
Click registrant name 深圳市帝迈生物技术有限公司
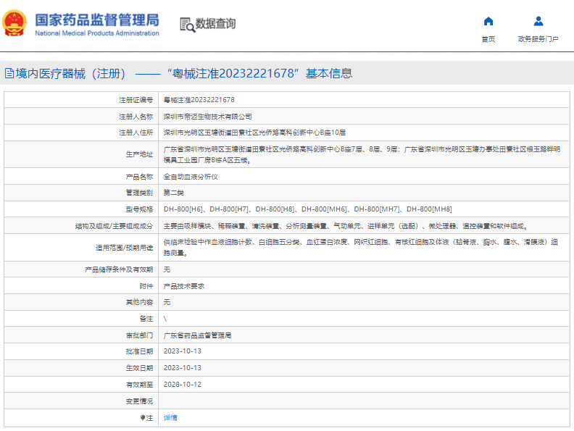207,117
